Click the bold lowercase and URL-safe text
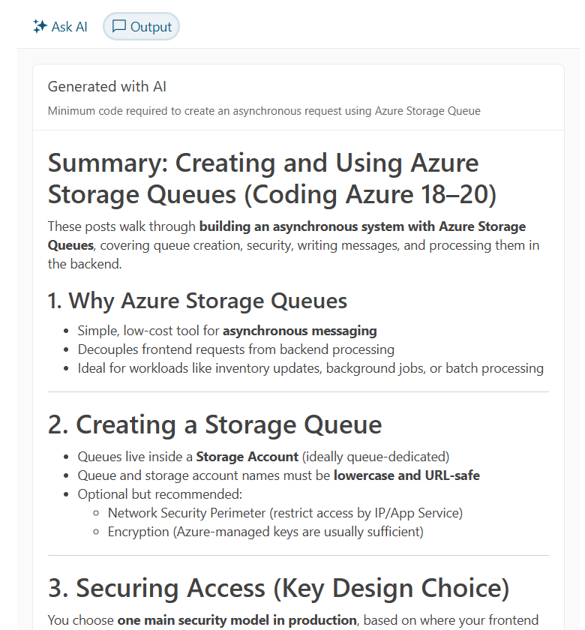 [x=406, y=475]
